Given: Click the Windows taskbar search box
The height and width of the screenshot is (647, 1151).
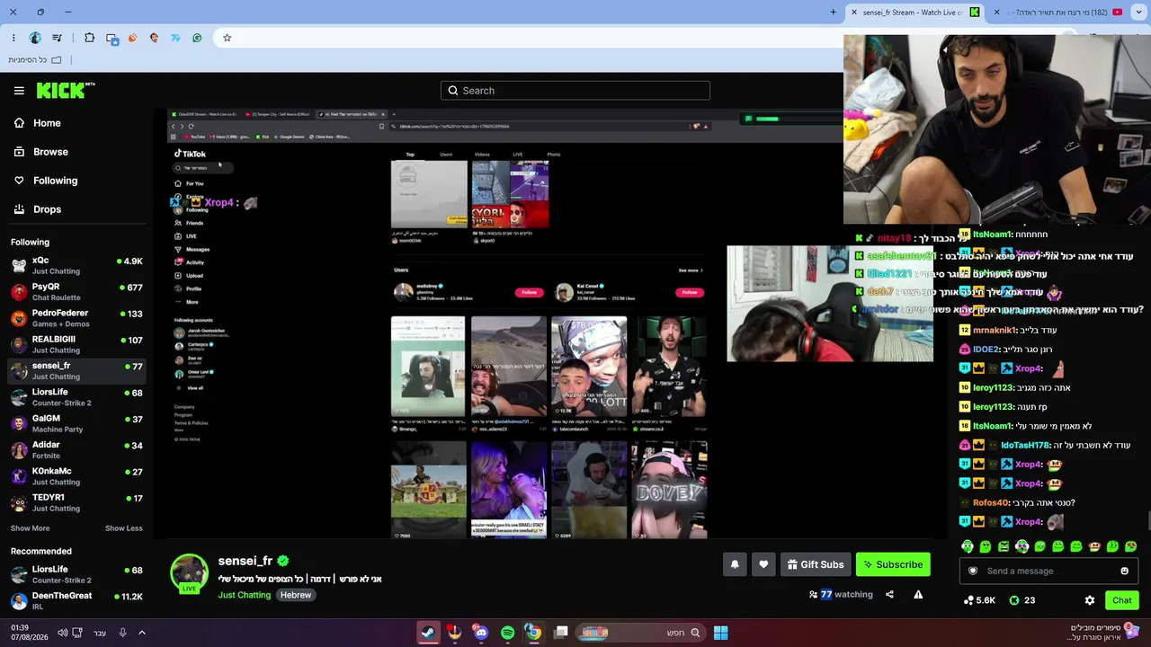Looking at the screenshot, I should click(x=640, y=633).
